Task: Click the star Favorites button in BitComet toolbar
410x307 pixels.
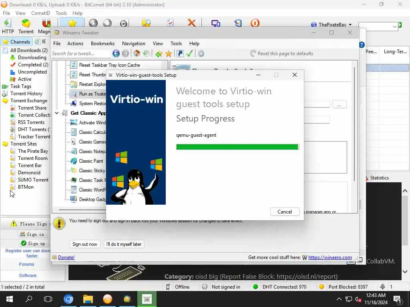Action: (x=72, y=23)
